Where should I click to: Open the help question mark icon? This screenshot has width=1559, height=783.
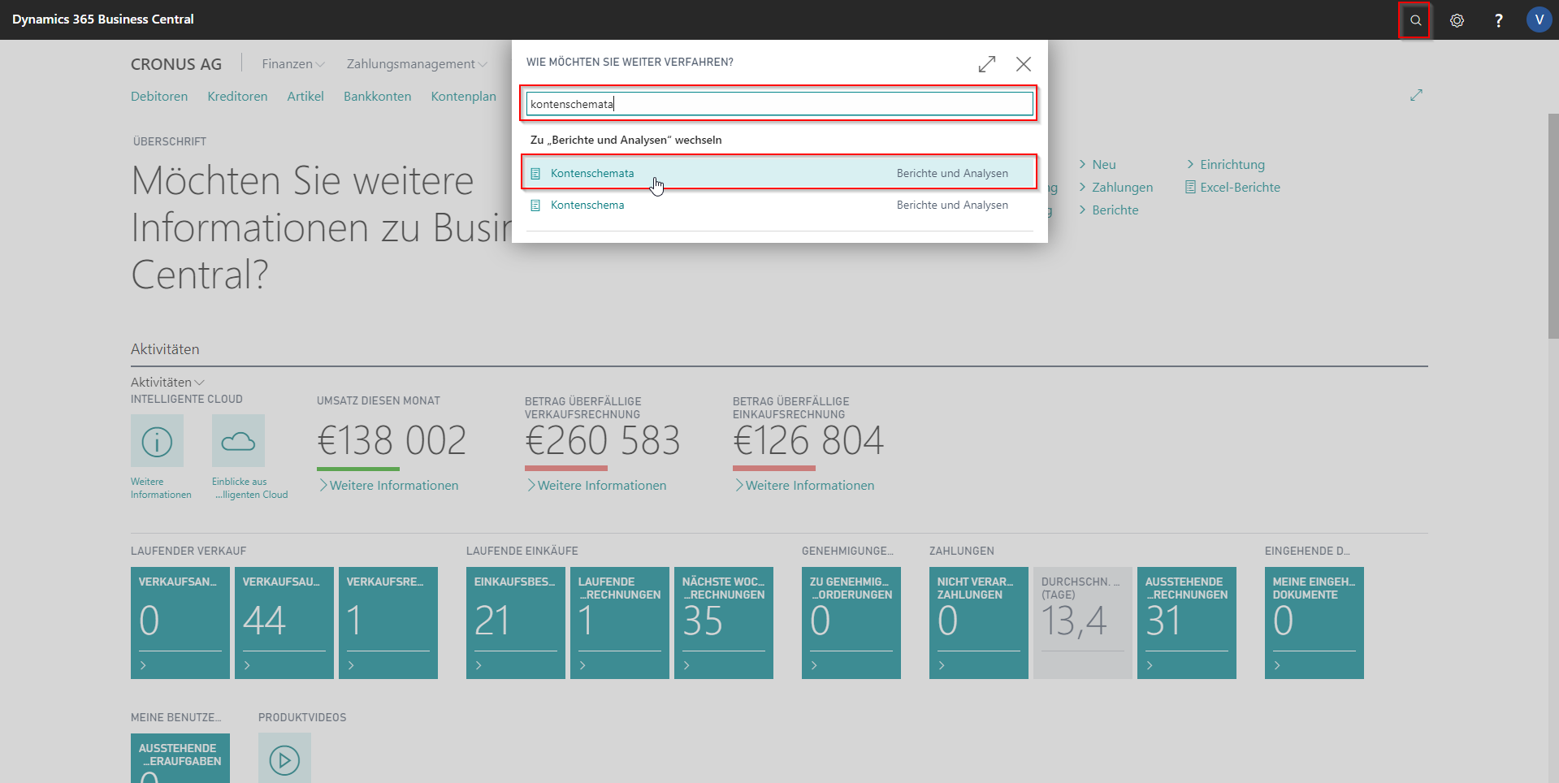1498,20
